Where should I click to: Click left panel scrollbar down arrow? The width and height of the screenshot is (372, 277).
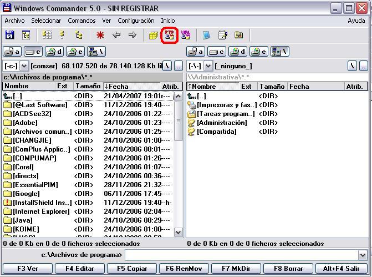tap(179, 233)
